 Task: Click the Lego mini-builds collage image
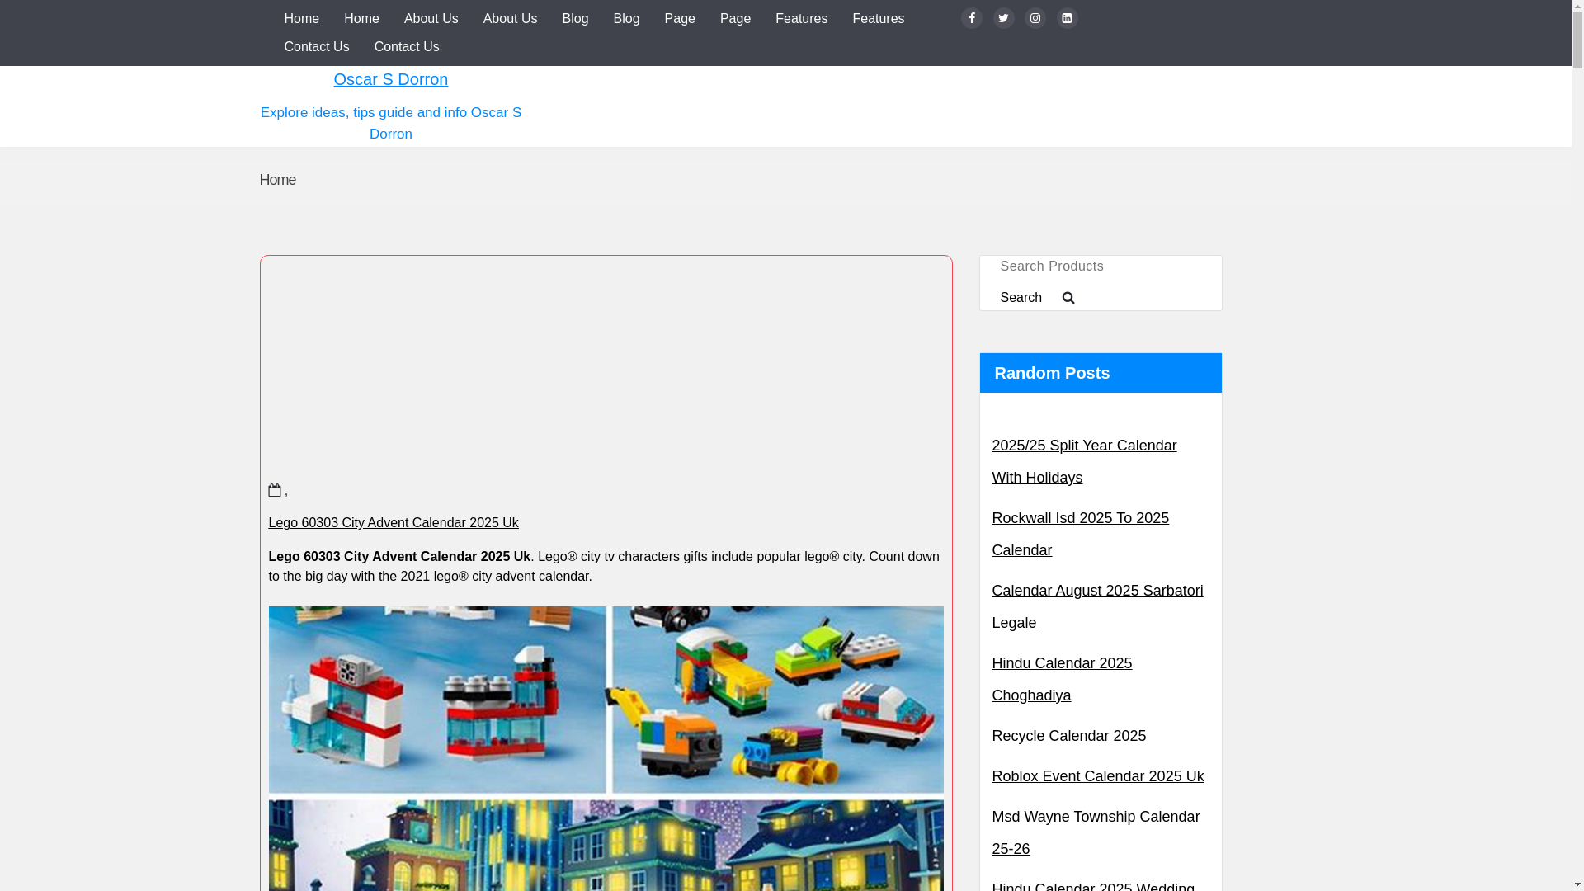click(606, 700)
